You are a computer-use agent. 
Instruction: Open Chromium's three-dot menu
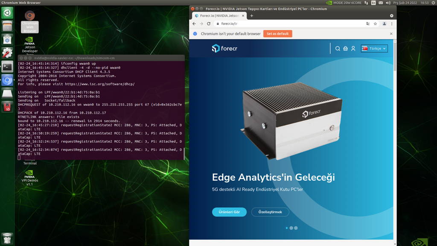[392, 24]
